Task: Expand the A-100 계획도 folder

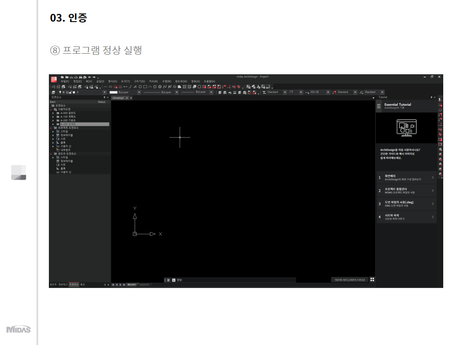Action: (x=53, y=117)
